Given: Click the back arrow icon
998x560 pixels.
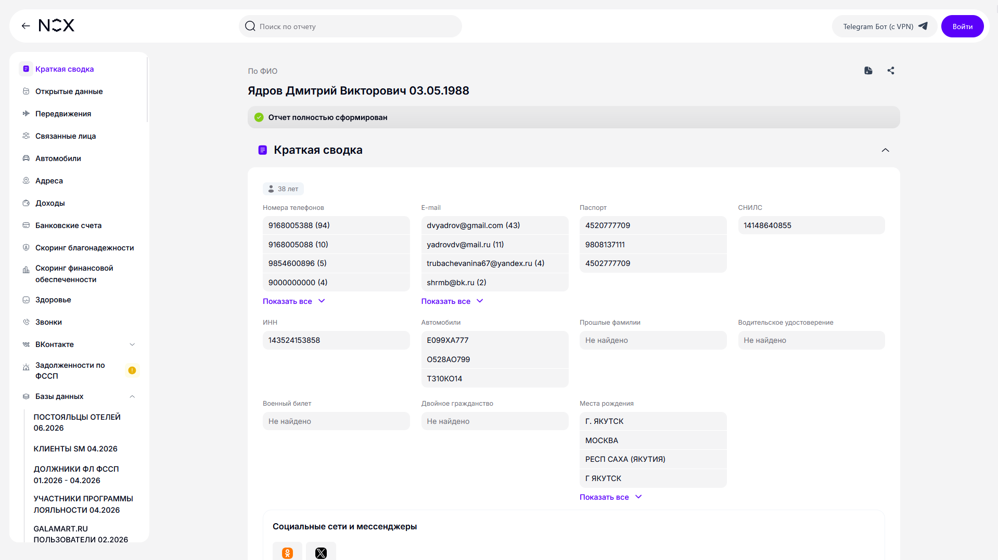Looking at the screenshot, I should [x=25, y=26].
